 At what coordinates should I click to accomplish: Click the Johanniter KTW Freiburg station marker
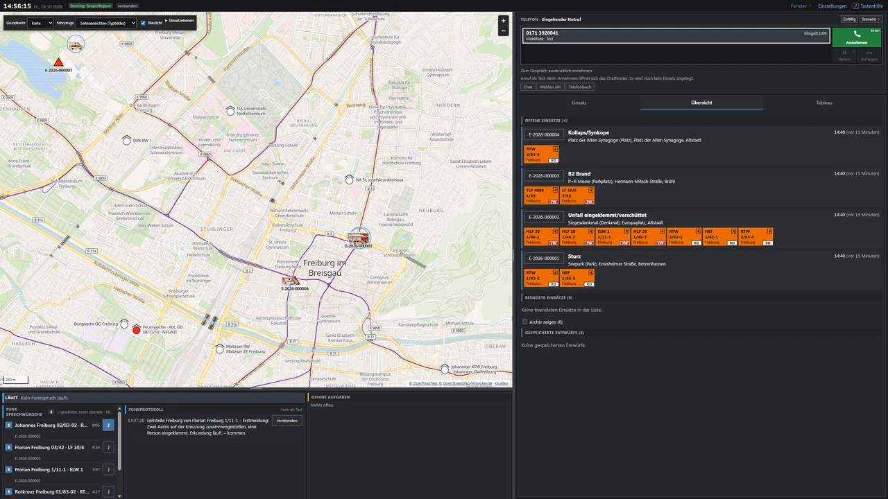click(x=445, y=368)
